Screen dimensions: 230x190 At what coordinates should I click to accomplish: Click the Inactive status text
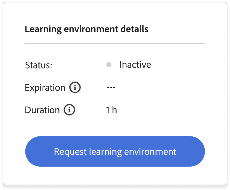(135, 64)
